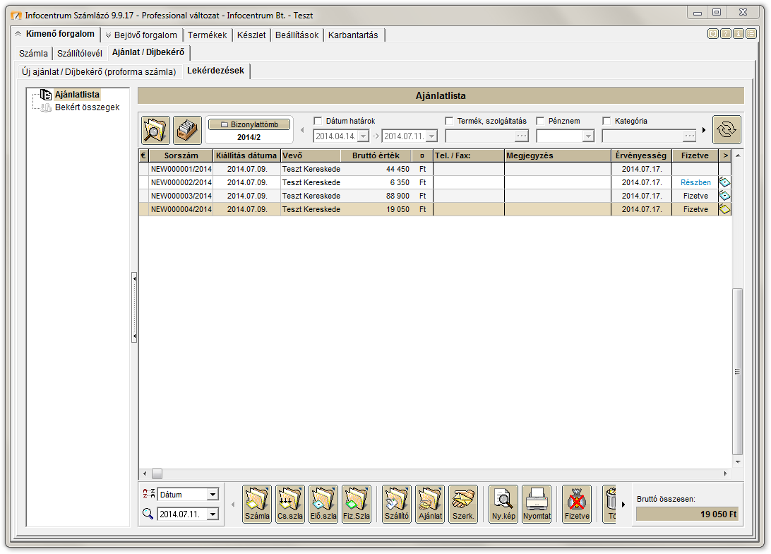The height and width of the screenshot is (554, 771).
Task: Switch to the Számla sub-tab
Action: coord(33,53)
